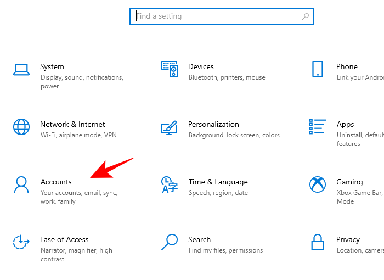Click the System laptop icon

[21, 69]
